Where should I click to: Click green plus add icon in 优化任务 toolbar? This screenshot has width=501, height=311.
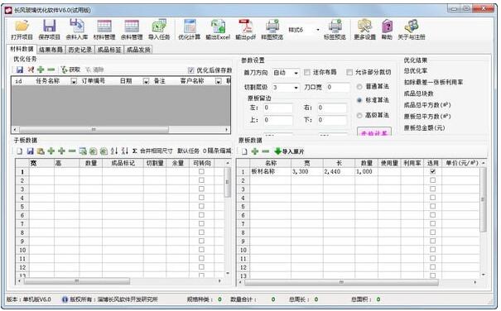click(x=41, y=69)
